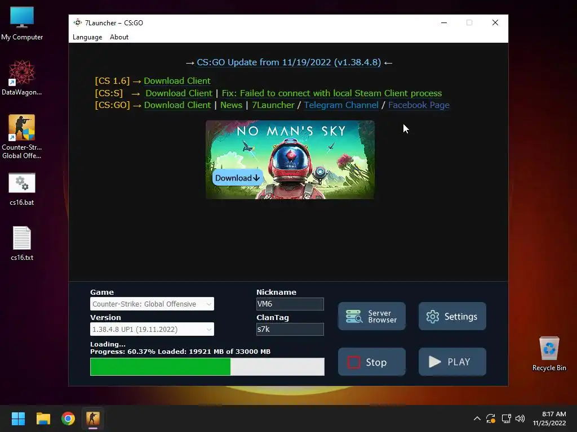Viewport: 577px width, 432px height.
Task: Select My Computer desktop icon
Action: click(x=22, y=24)
